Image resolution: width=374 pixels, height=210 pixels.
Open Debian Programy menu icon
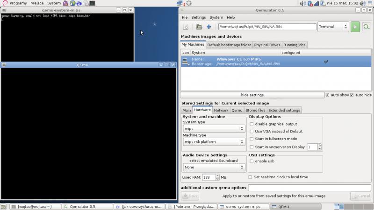click(4, 3)
